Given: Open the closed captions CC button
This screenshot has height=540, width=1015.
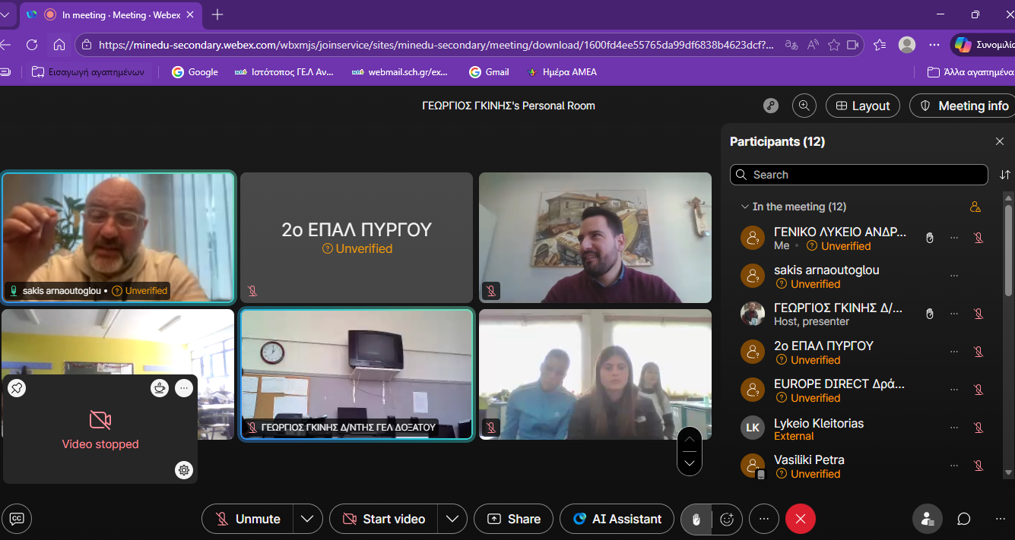Looking at the screenshot, I should 17,519.
